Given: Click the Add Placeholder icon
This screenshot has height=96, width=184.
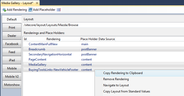Looking at the screenshot, I should [x=30, y=10].
